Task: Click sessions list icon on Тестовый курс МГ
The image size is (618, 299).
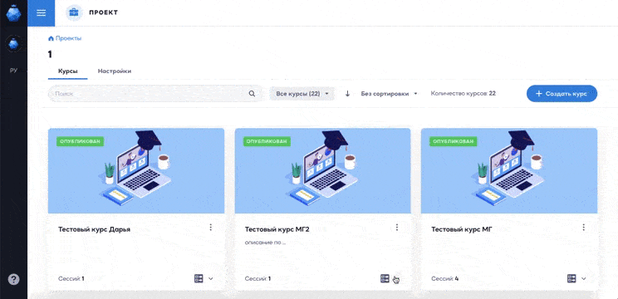Action: 571,278
